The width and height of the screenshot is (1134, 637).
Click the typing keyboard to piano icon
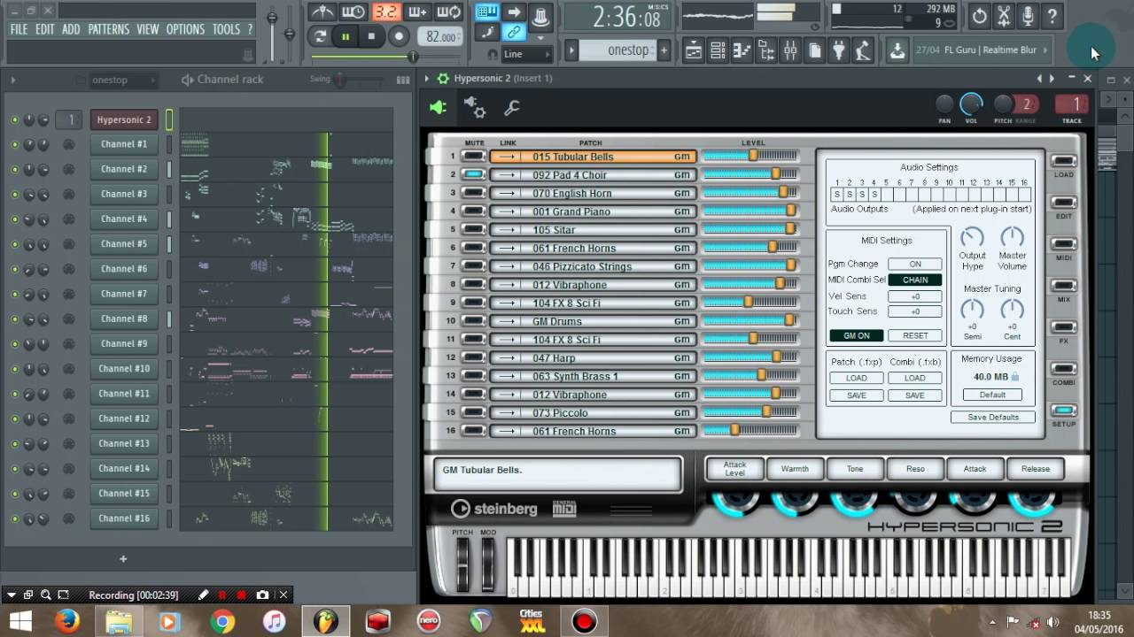486,12
